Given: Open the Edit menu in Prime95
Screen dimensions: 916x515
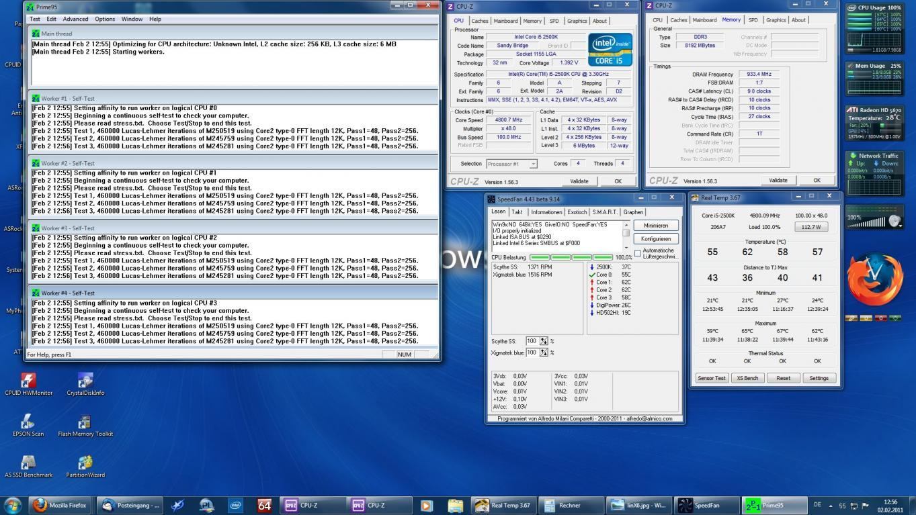Looking at the screenshot, I should click(52, 19).
